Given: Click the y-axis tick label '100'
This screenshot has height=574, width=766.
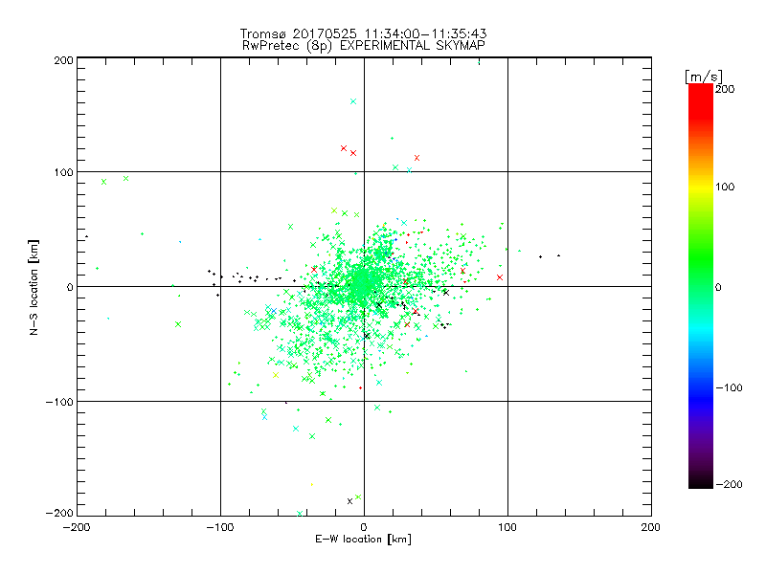Looking at the screenshot, I should pyautogui.click(x=63, y=172).
